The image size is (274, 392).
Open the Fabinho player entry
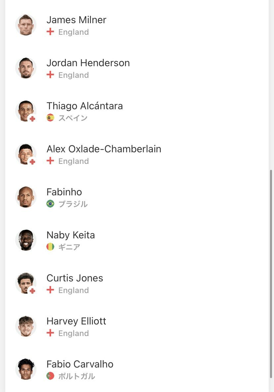[x=137, y=197]
